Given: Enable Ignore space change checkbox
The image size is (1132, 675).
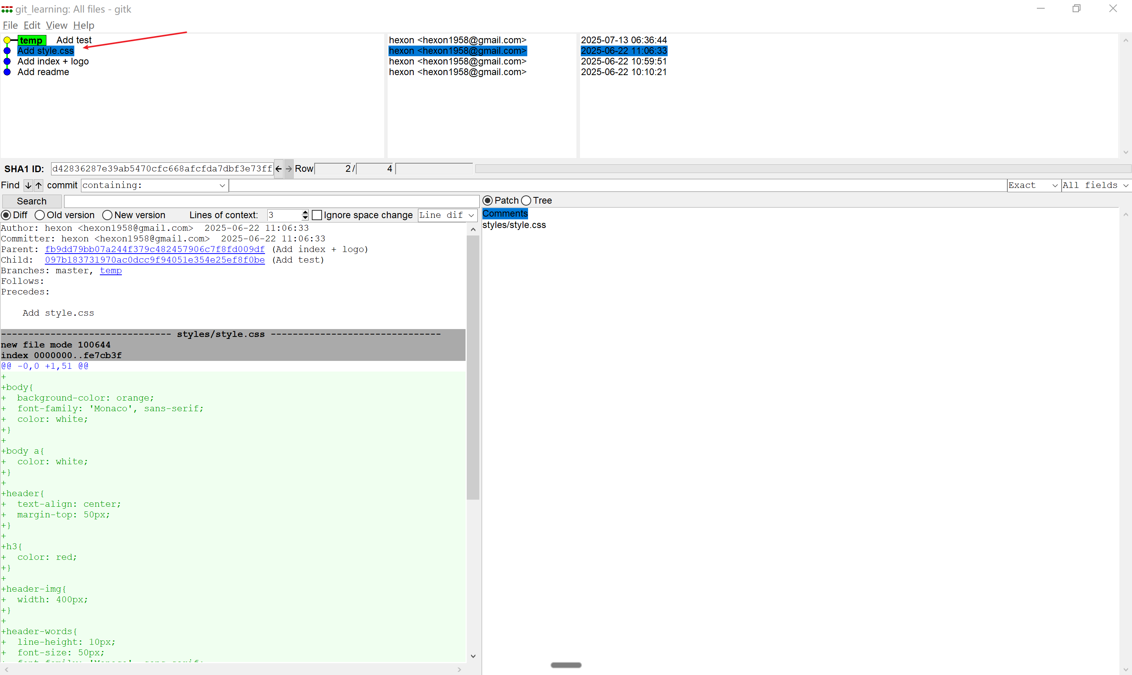Looking at the screenshot, I should tap(317, 215).
